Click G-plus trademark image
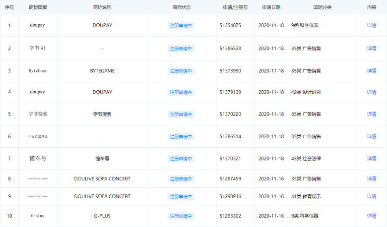This screenshot has height=227, width=387. [x=38, y=216]
